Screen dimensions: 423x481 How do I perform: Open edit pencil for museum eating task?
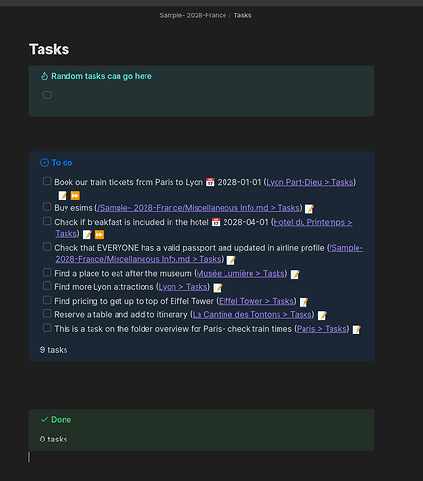click(295, 274)
